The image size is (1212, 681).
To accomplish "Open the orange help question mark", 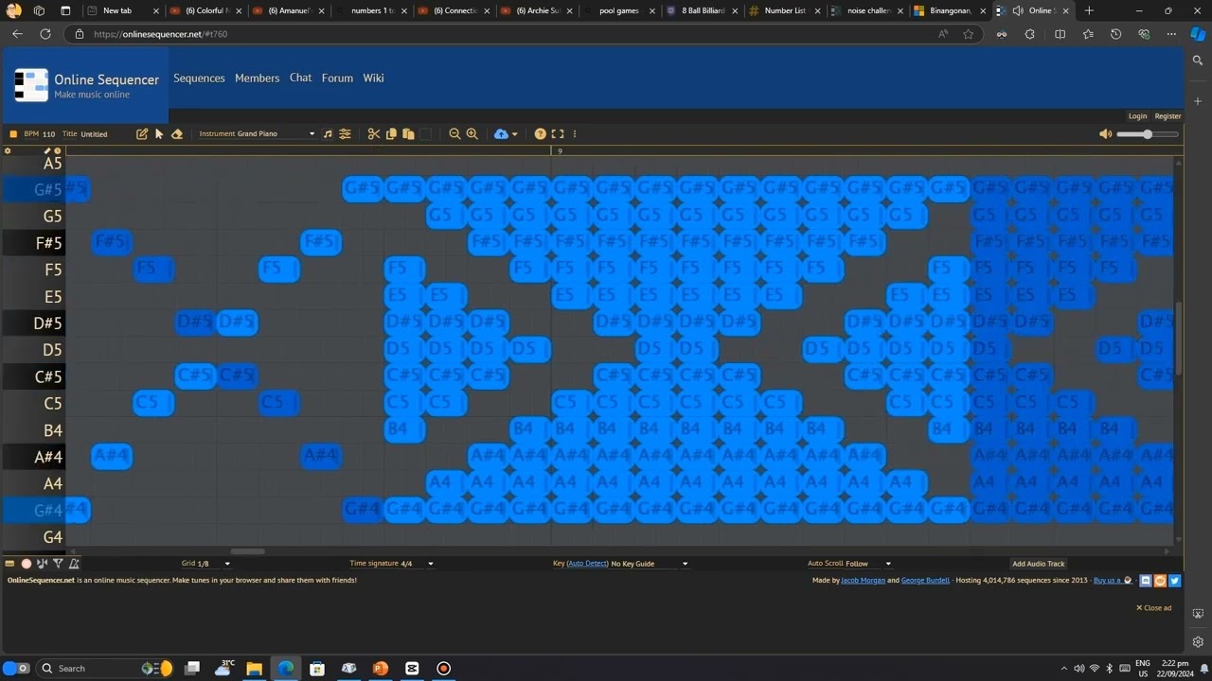I will pyautogui.click(x=540, y=134).
